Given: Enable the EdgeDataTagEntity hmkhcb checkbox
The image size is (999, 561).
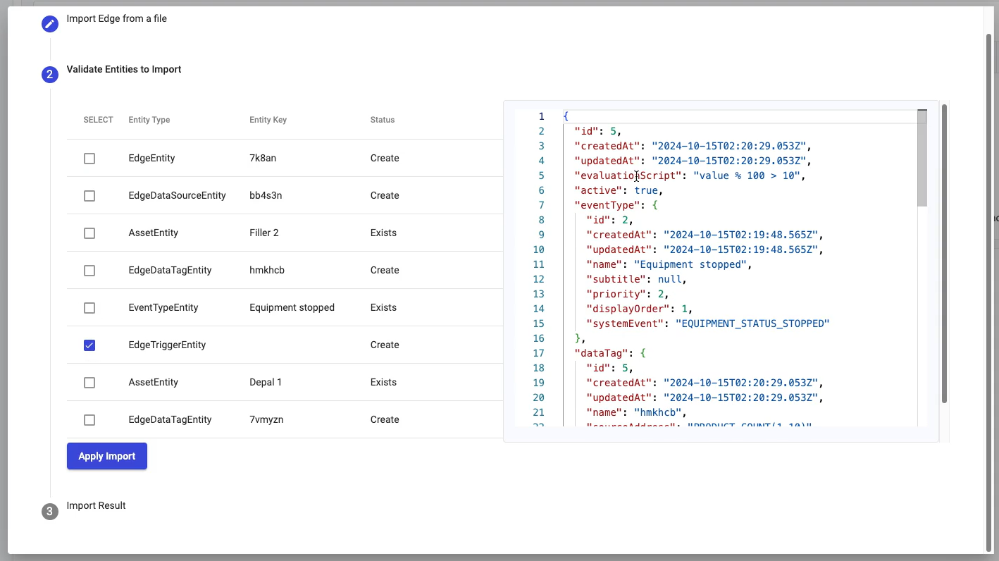Looking at the screenshot, I should tap(89, 271).
